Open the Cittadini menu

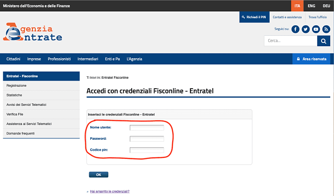pos(13,59)
